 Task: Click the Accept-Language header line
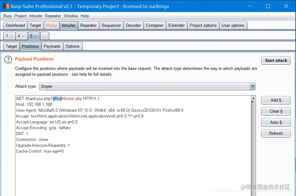47,122
